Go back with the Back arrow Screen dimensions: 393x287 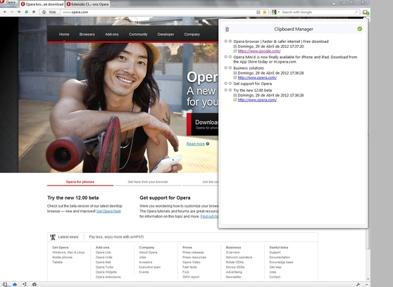click(x=5, y=12)
